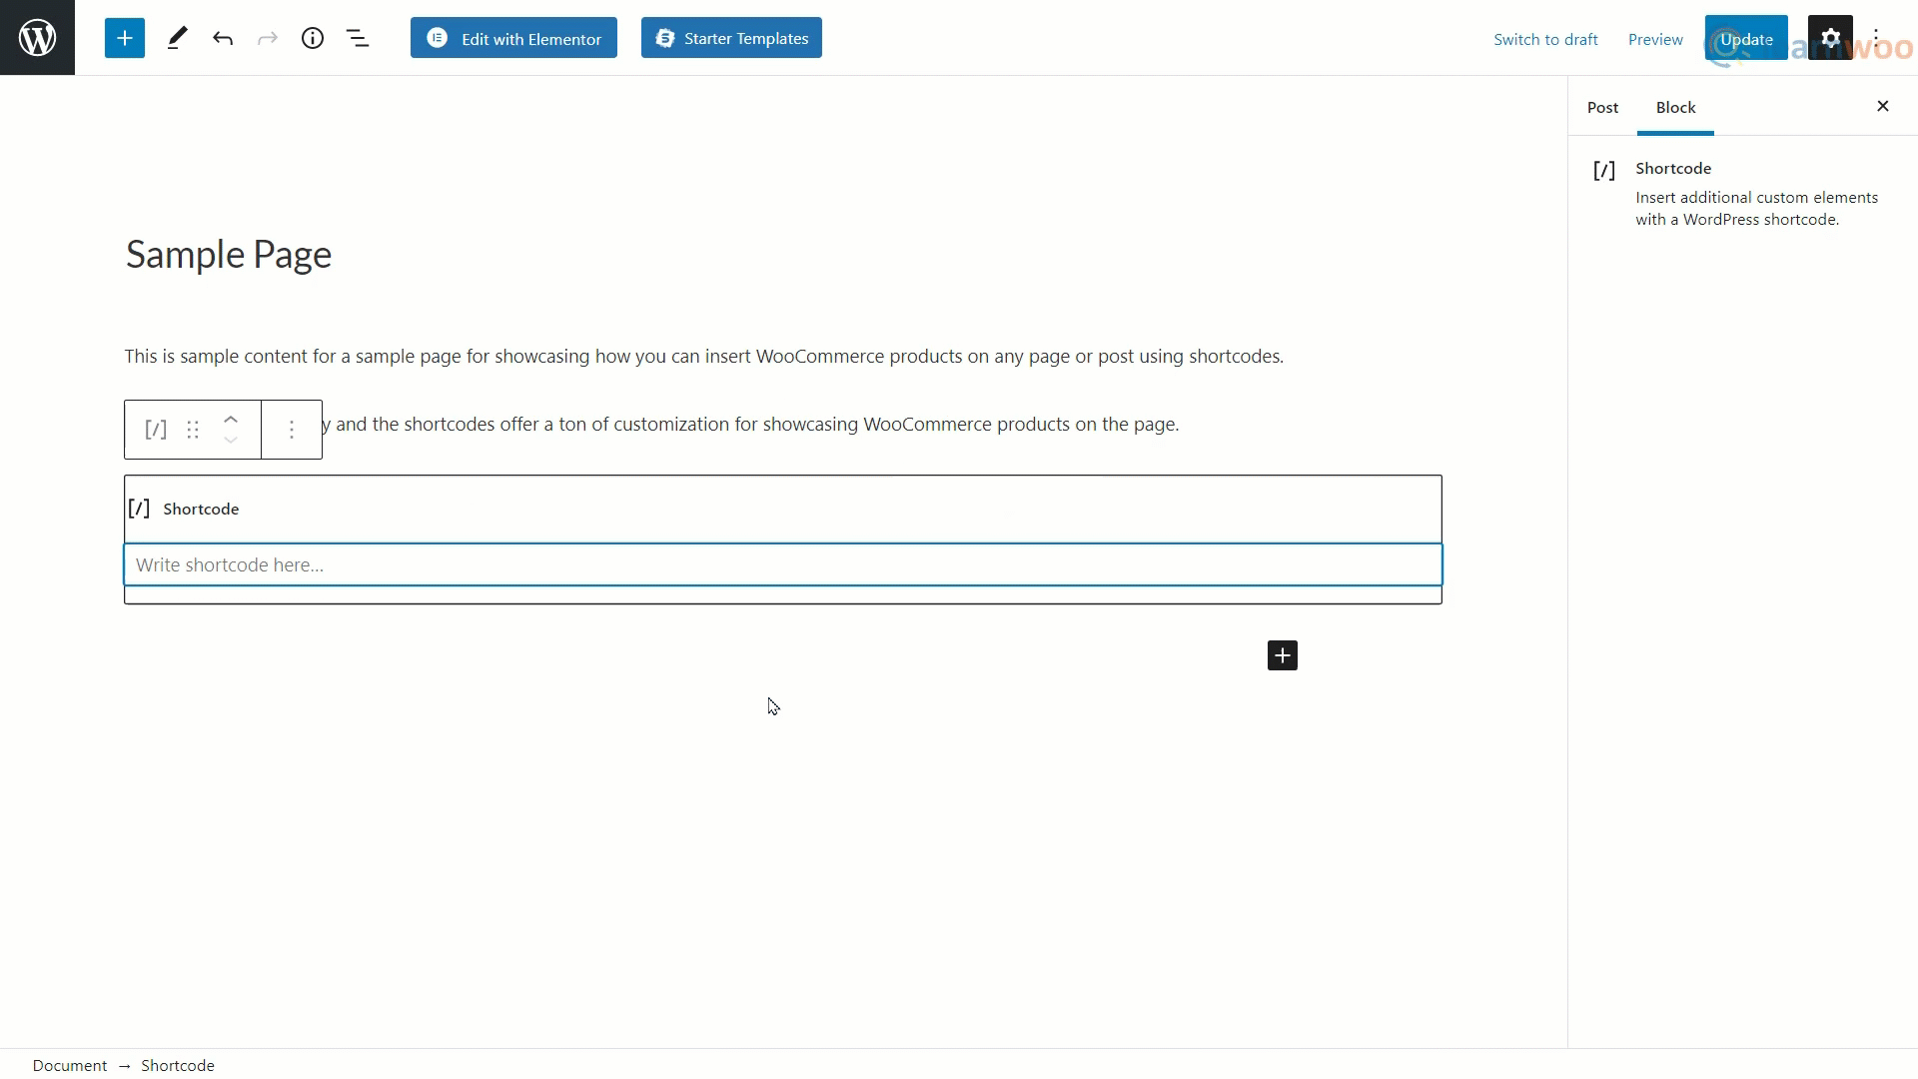The height and width of the screenshot is (1079, 1918).
Task: Switch to the Post tab
Action: (x=1603, y=107)
